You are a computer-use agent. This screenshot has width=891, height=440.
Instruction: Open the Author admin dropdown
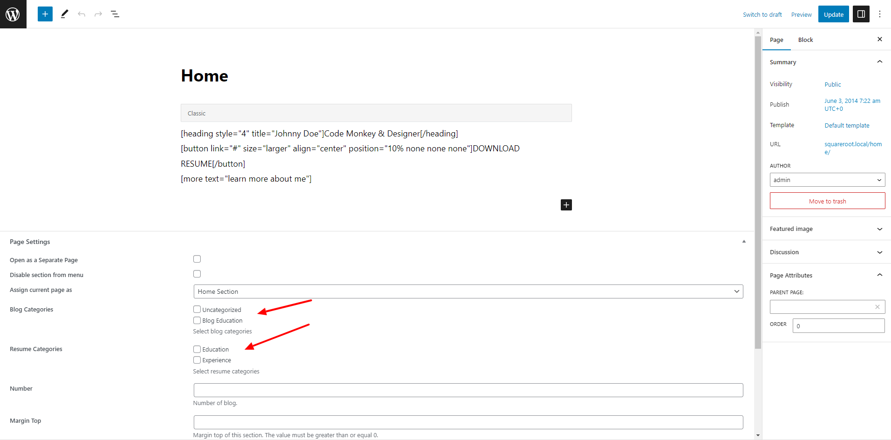click(827, 180)
